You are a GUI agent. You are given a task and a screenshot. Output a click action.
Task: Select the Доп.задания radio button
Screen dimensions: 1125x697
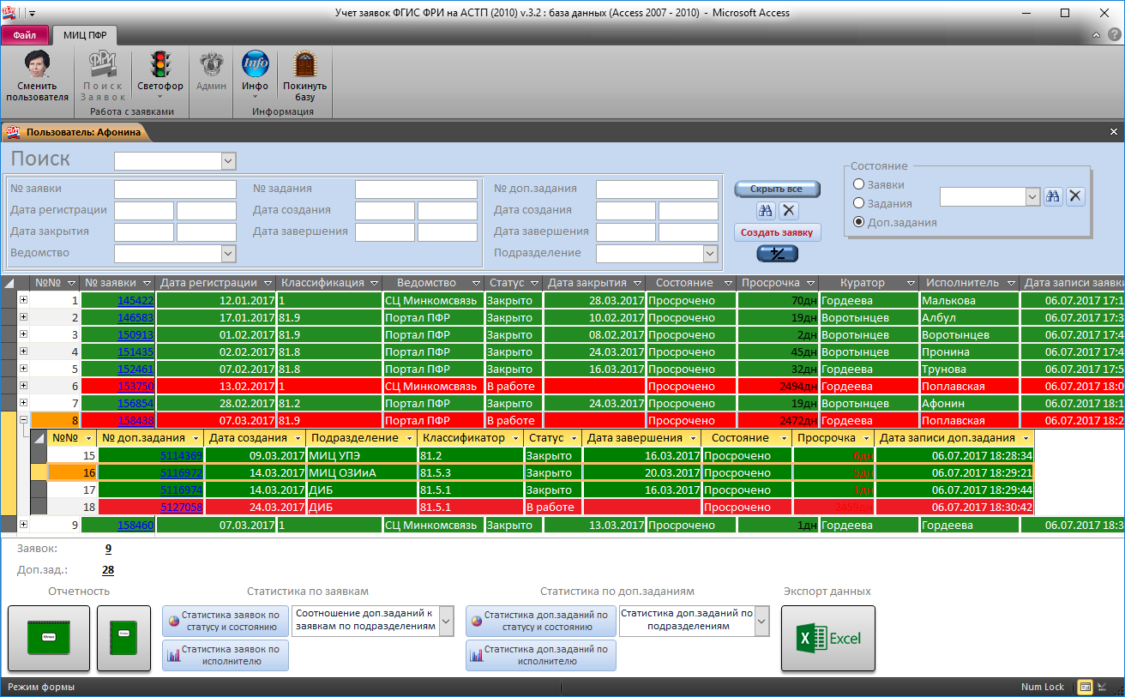(x=858, y=222)
